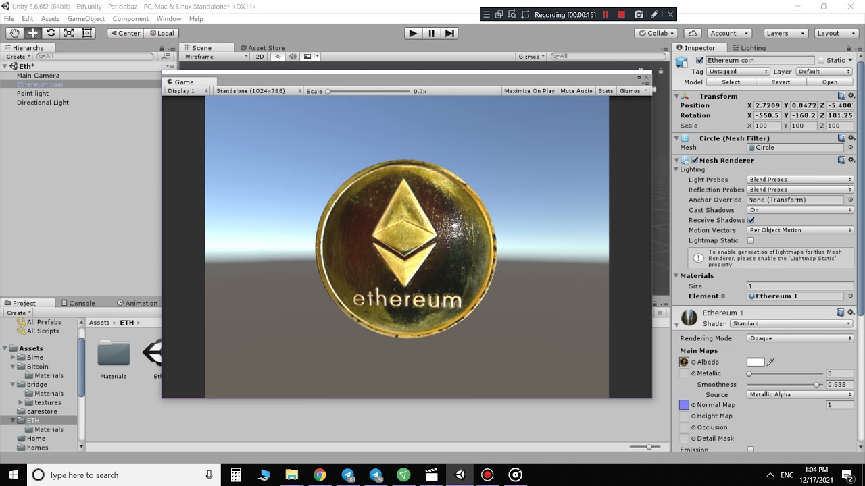Open the Collab button
Image resolution: width=865 pixels, height=486 pixels.
pos(656,33)
